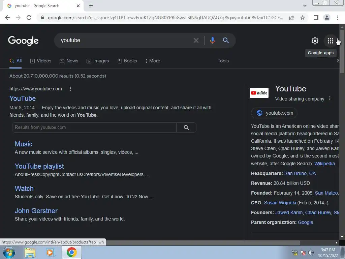This screenshot has width=345, height=259.
Task: Open the John Gerstner sitelink
Action: 36,211
